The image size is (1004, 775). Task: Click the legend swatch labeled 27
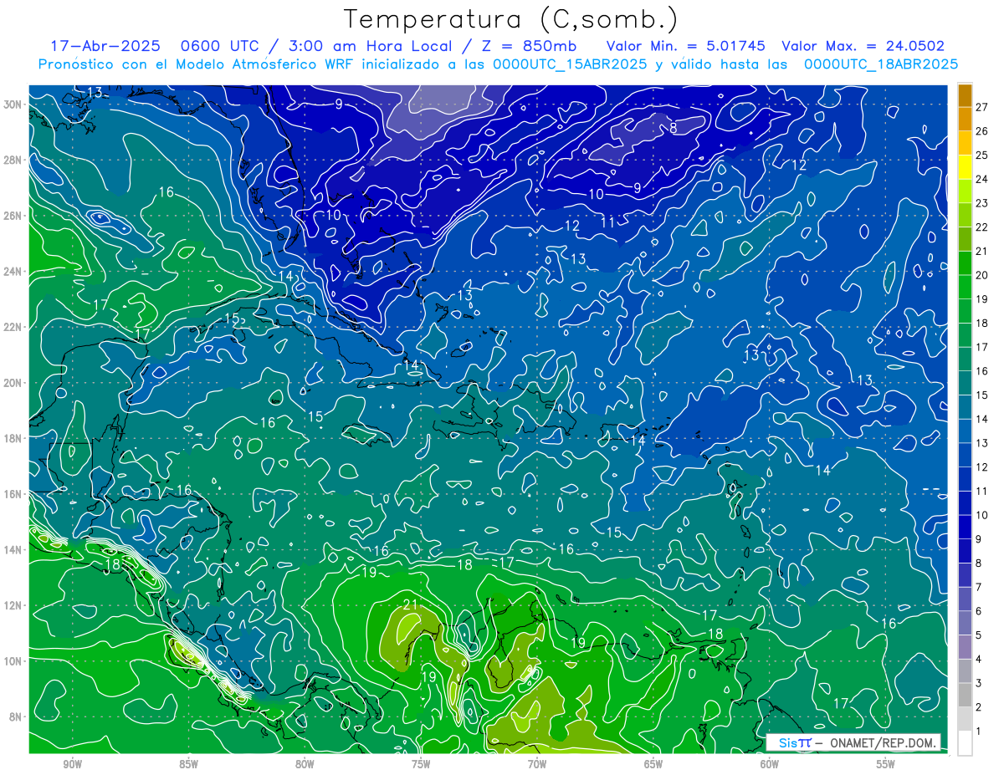click(965, 95)
